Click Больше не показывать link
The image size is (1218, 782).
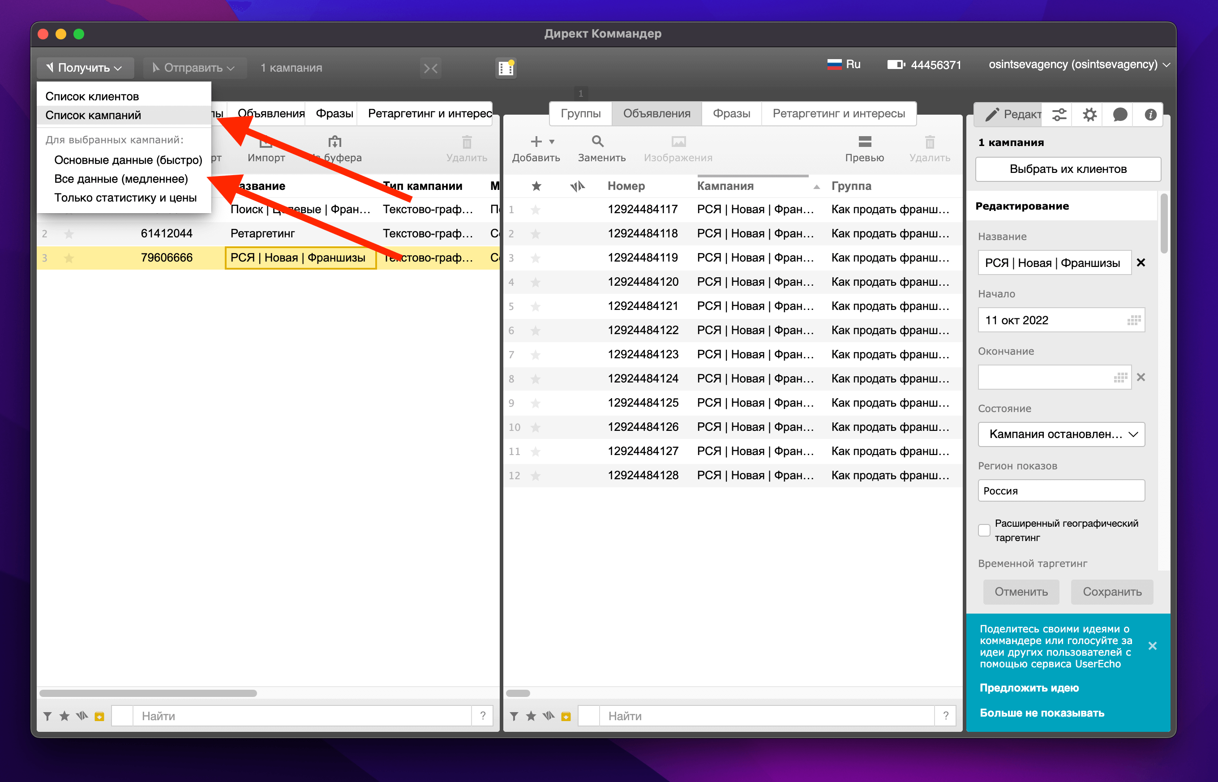click(x=1042, y=713)
